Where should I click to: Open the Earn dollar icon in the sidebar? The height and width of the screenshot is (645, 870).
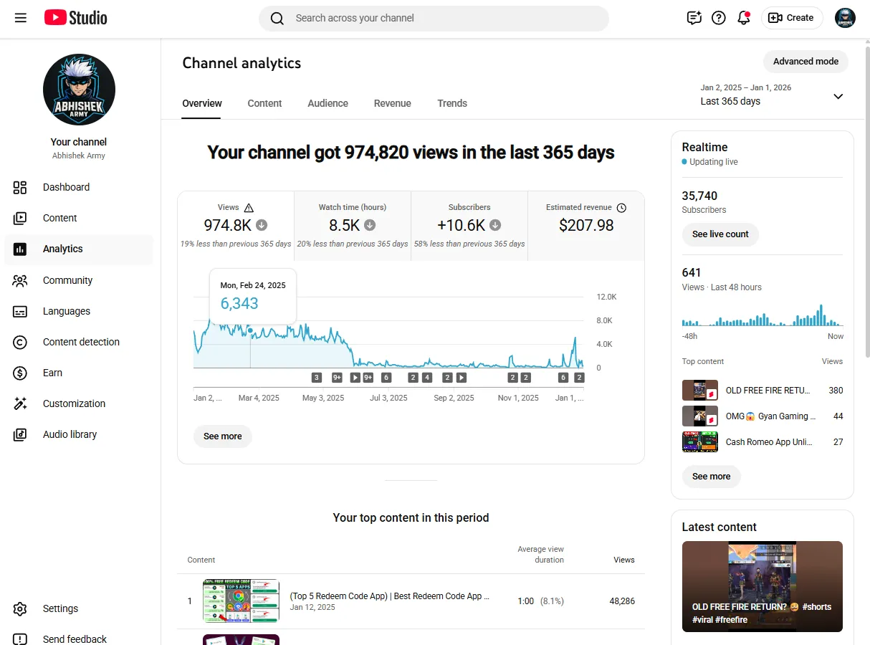(x=20, y=373)
